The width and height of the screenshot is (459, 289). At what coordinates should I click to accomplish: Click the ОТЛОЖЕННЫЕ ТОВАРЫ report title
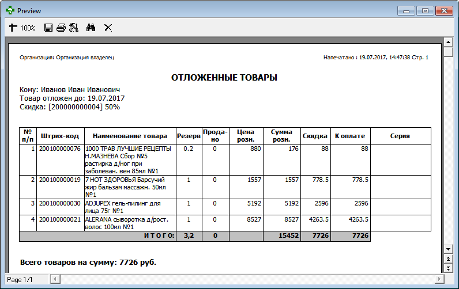click(224, 78)
